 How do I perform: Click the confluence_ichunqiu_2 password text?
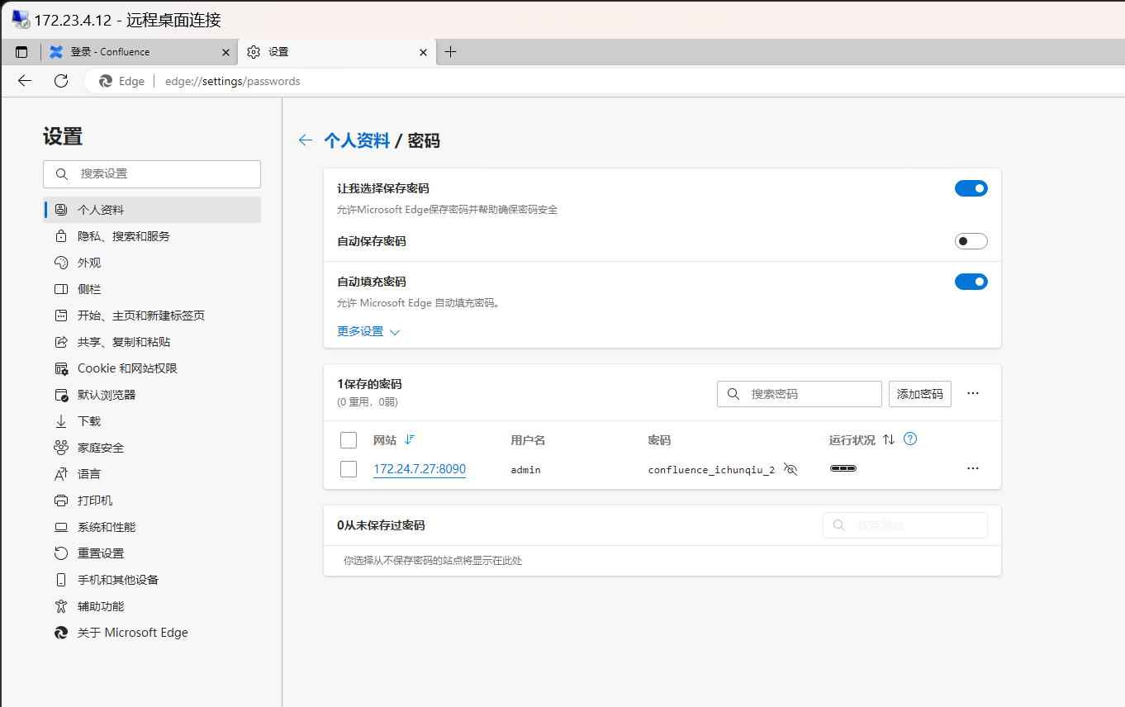click(711, 470)
